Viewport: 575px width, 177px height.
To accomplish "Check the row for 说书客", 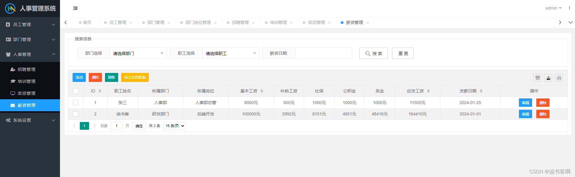I will point(76,114).
